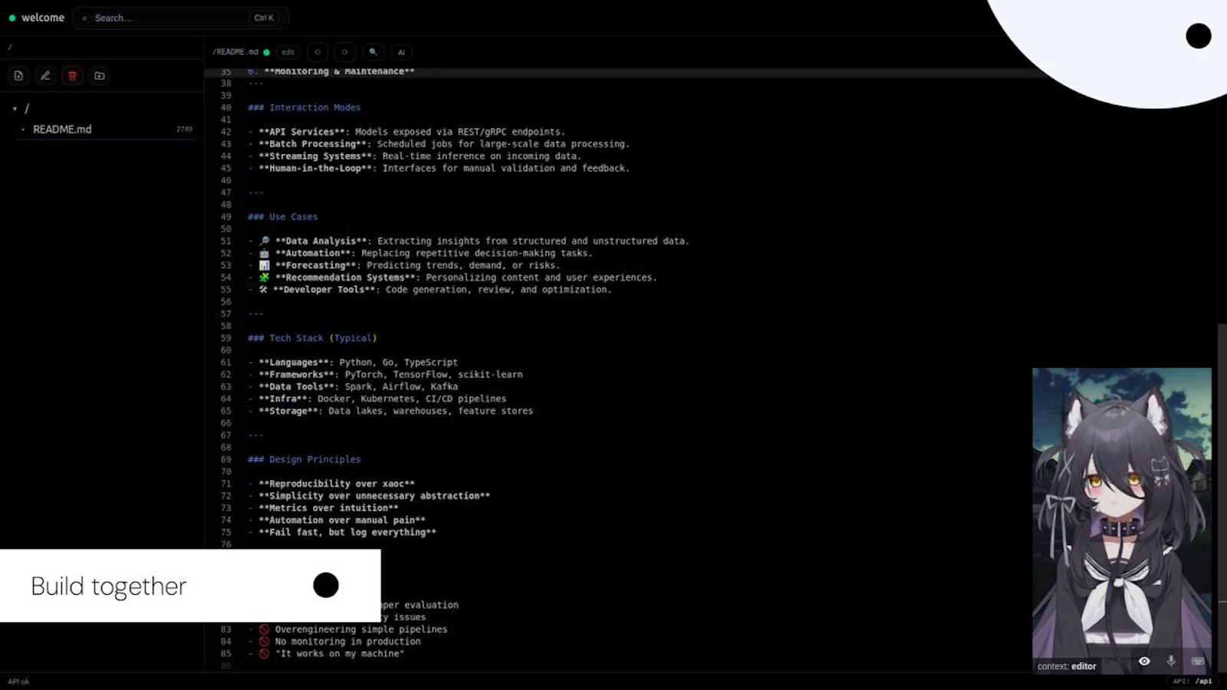The image size is (1227, 690).
Task: Click 'Simplicity over unnecessary abstraction' line
Action: [x=369, y=496]
